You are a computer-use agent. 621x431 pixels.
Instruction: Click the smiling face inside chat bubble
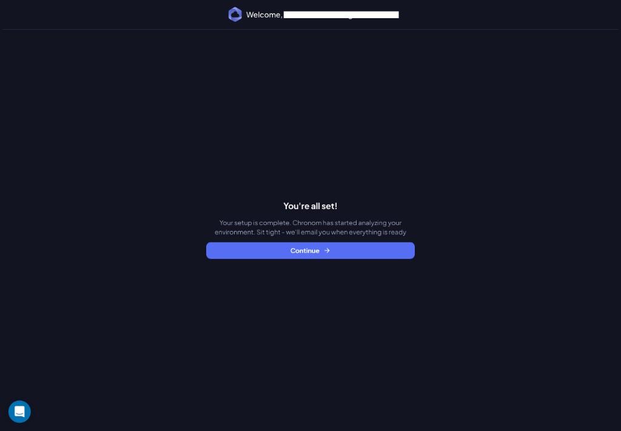pos(19,412)
